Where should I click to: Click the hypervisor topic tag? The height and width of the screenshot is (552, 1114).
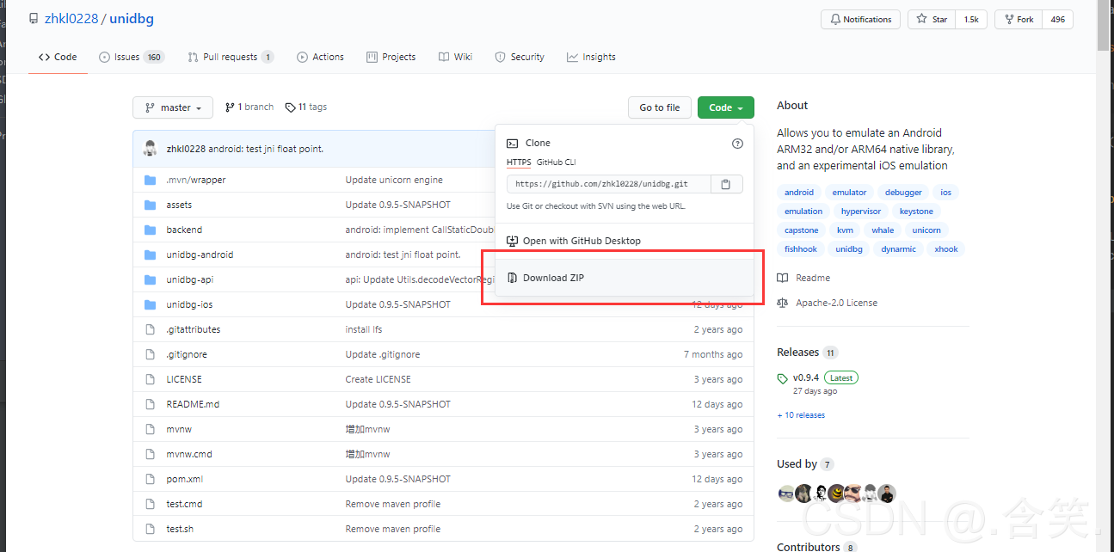(x=861, y=212)
